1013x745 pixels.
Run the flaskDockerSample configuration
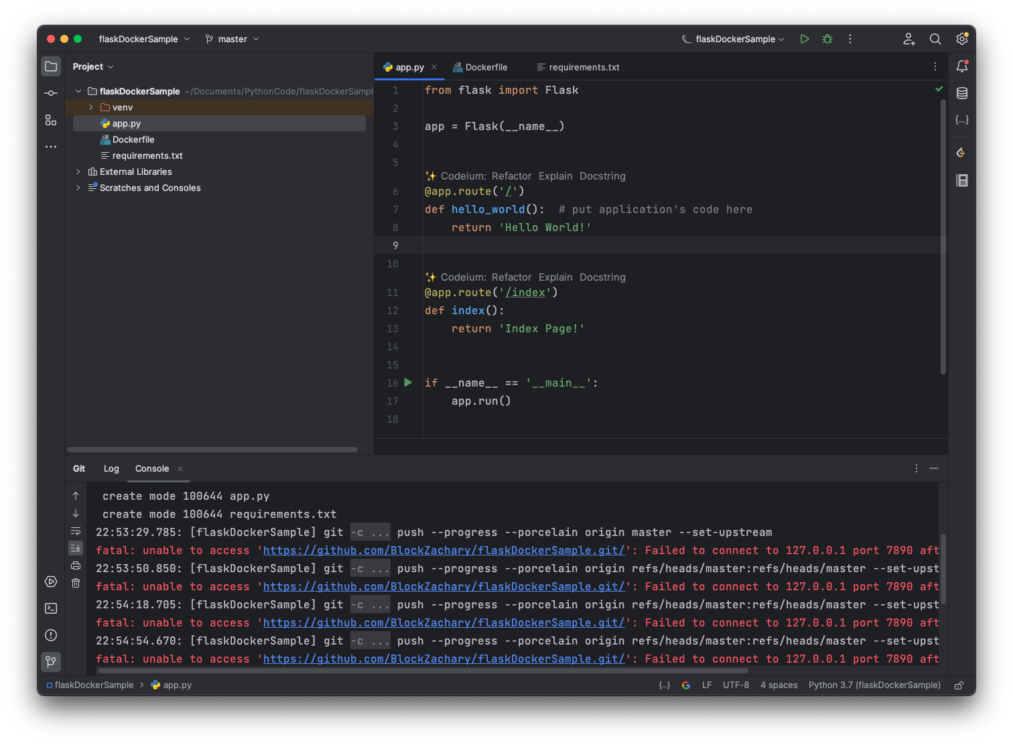click(805, 39)
